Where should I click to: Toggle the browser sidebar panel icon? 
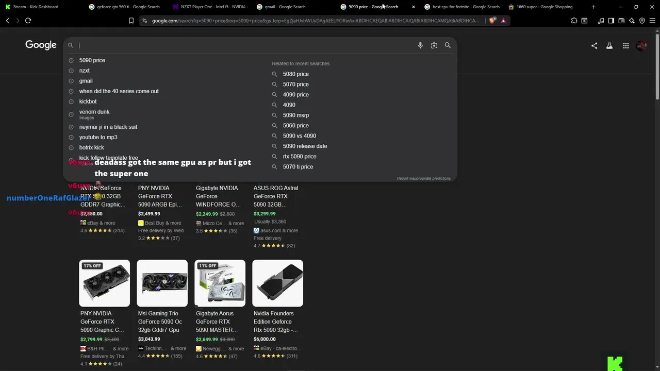611,21
